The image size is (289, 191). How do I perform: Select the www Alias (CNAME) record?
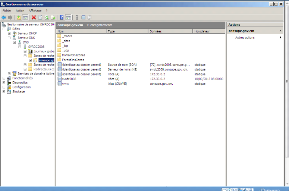66,84
